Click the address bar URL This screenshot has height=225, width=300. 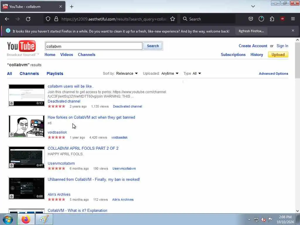click(114, 19)
